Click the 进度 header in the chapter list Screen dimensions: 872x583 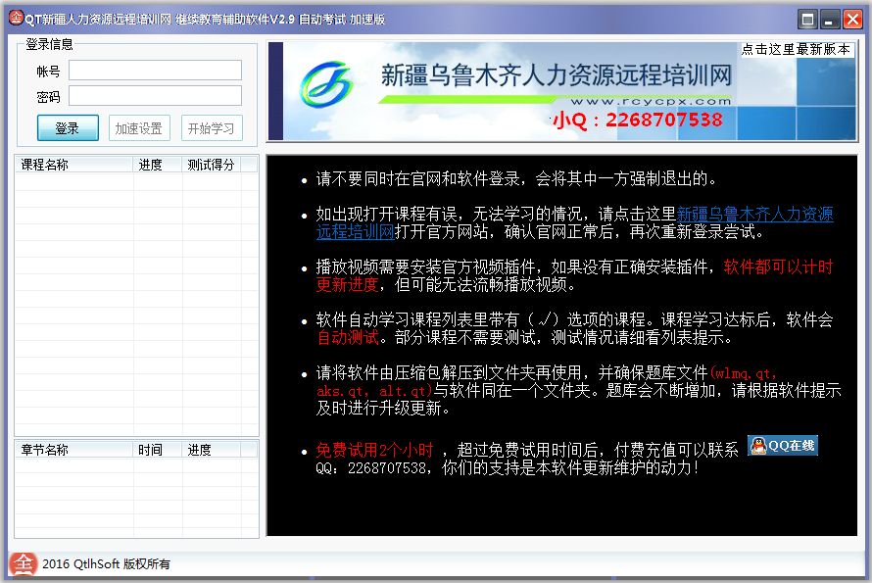[x=201, y=450]
